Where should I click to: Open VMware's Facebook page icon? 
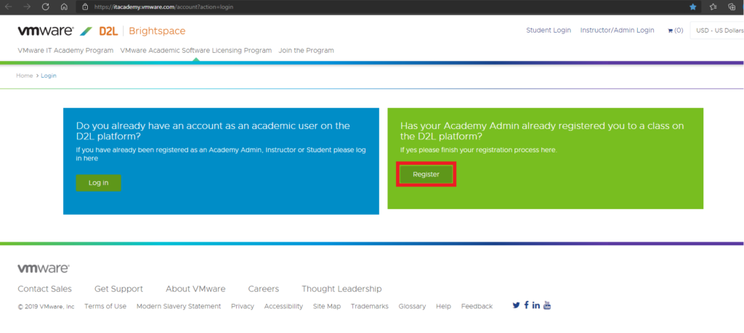click(x=526, y=305)
